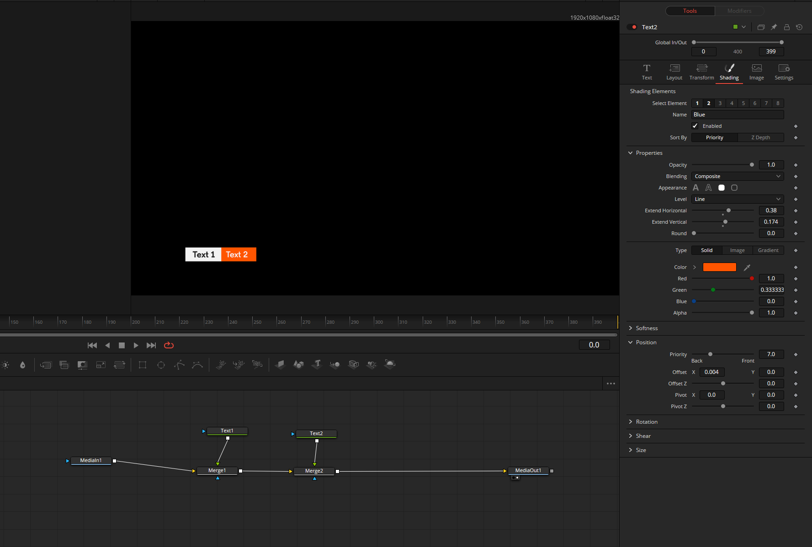Add a pMerge particle node
812x547 pixels.
[239, 364]
